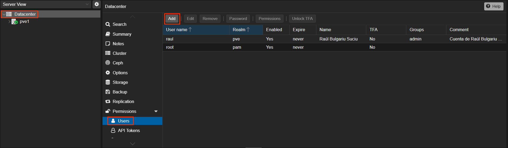The height and width of the screenshot is (148, 508).
Task: Click the Backup floppy disk icon
Action: pyautogui.click(x=108, y=92)
